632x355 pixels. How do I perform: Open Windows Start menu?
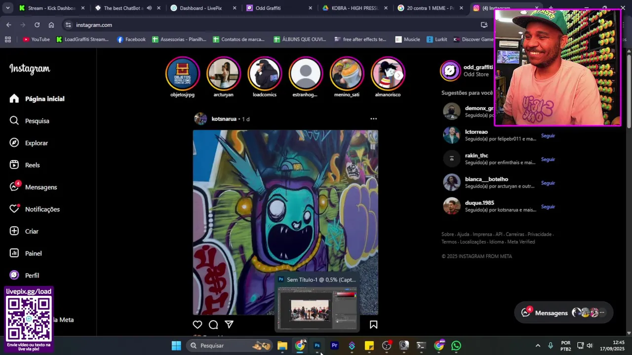click(176, 346)
